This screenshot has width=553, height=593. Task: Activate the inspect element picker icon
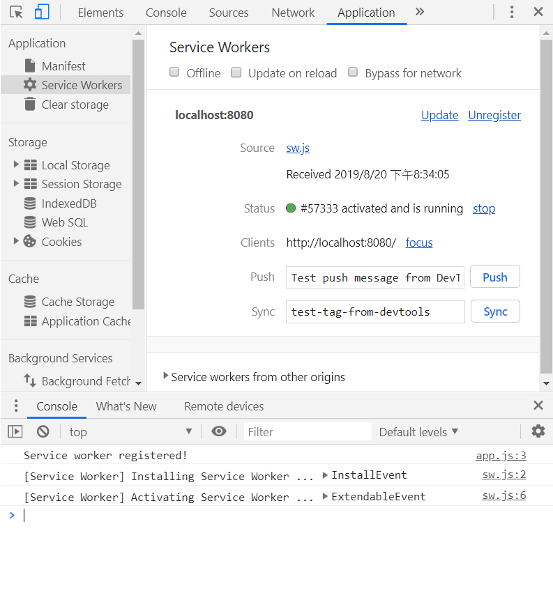16,12
